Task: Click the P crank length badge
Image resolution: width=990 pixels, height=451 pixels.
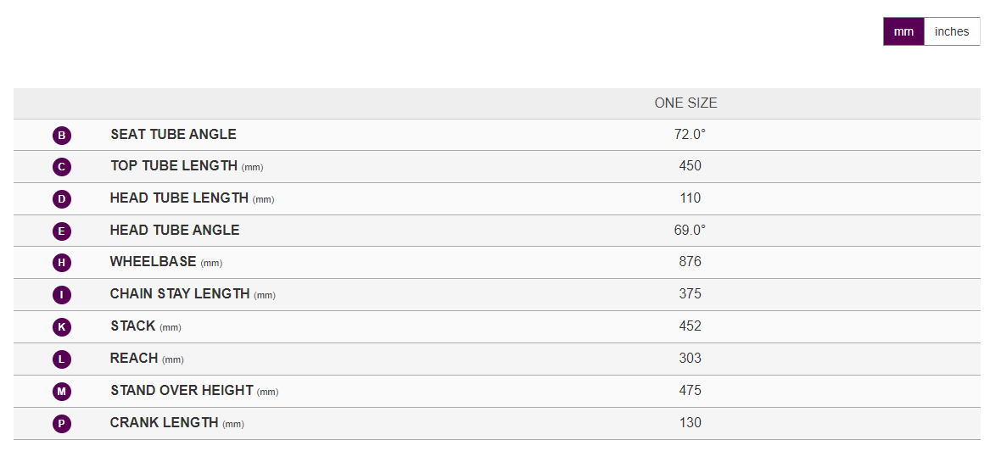Action: 62,424
